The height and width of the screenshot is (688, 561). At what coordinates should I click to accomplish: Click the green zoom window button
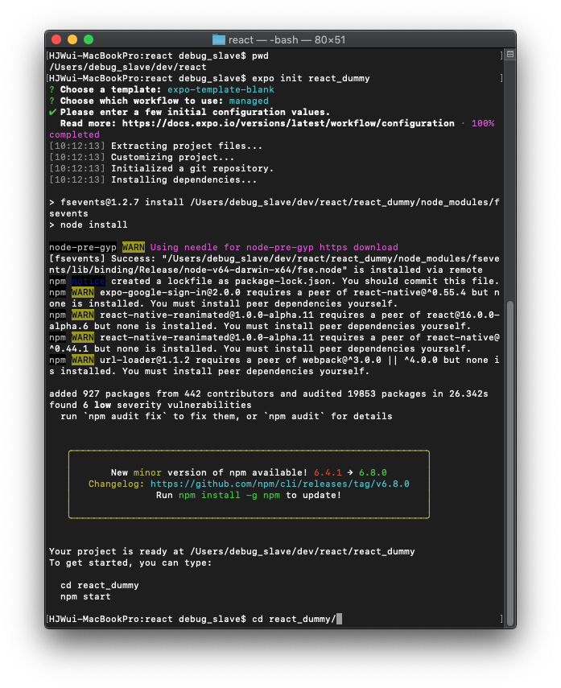89,40
